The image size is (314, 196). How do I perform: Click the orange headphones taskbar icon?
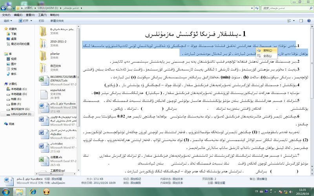coord(46,192)
